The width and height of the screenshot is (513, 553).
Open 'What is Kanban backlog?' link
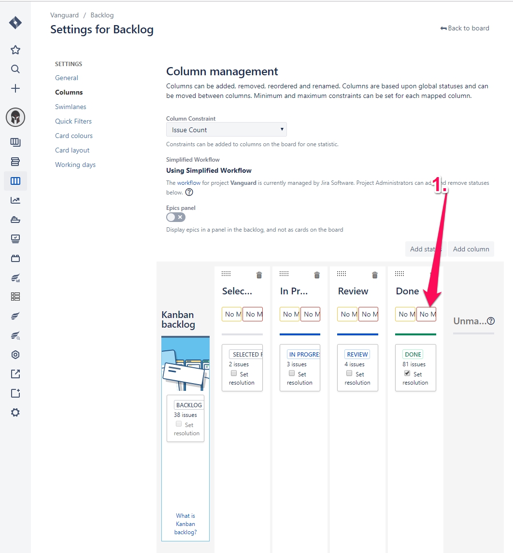185,524
